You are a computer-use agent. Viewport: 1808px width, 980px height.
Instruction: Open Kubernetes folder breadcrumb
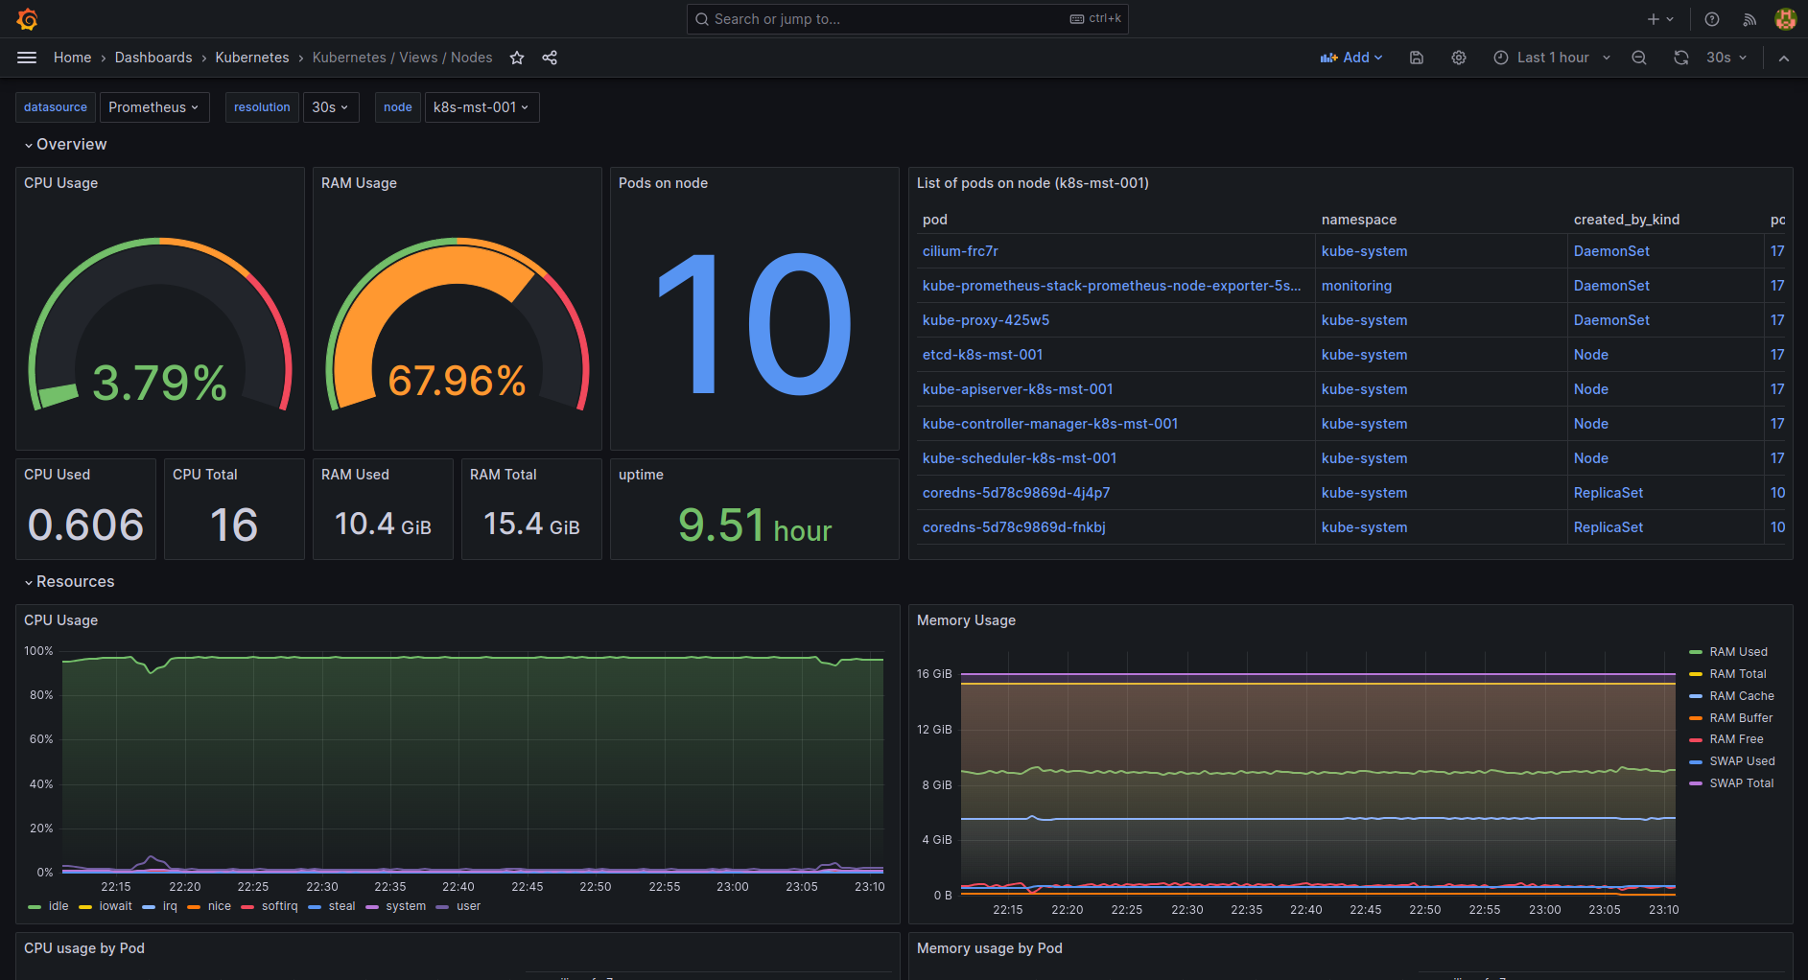[x=252, y=58]
